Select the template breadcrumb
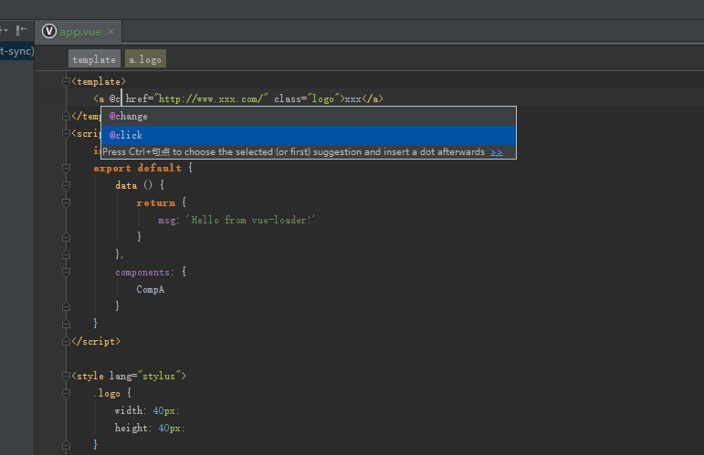704x455 pixels. pos(94,59)
